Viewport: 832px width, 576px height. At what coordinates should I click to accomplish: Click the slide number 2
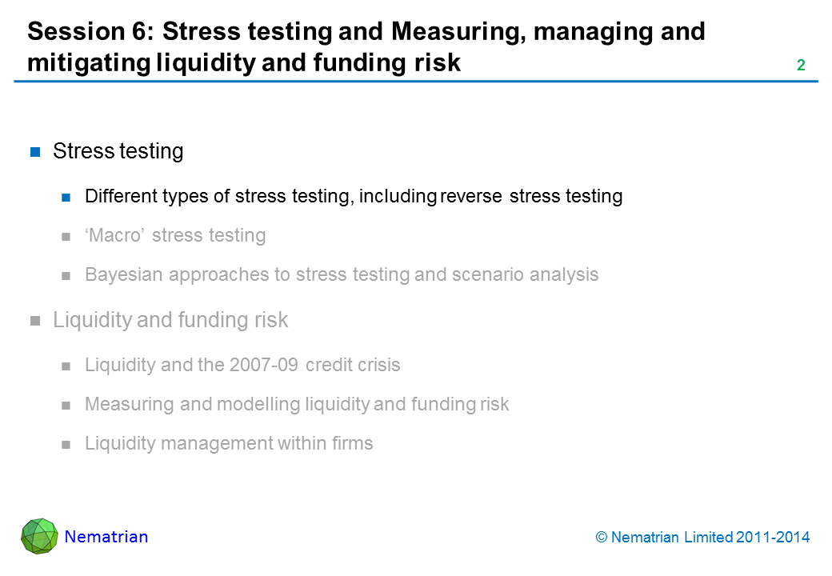(800, 66)
